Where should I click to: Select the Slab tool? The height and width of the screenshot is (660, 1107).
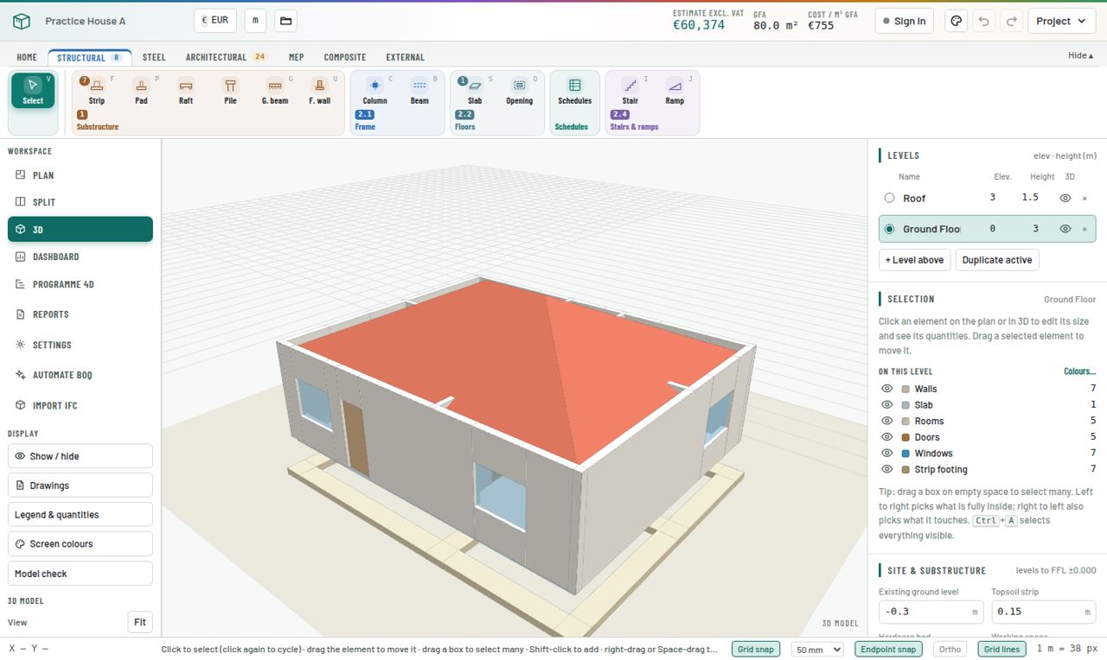(x=475, y=91)
